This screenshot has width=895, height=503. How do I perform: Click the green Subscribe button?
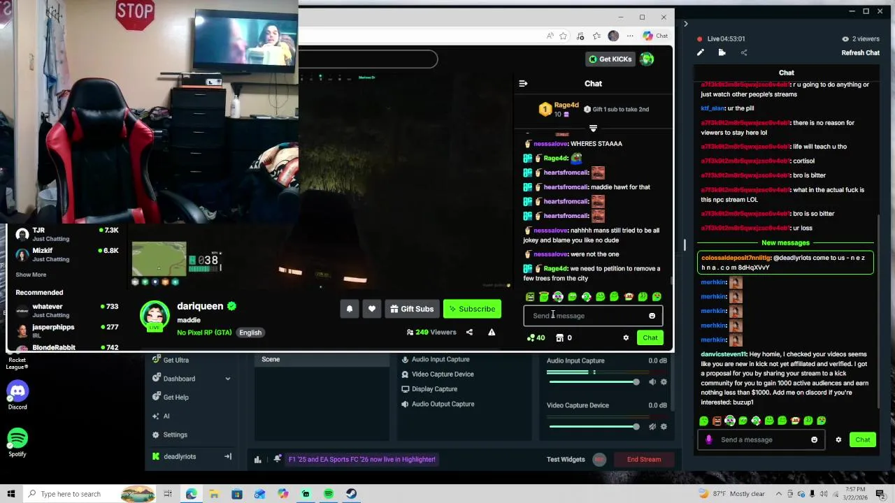[x=472, y=309]
